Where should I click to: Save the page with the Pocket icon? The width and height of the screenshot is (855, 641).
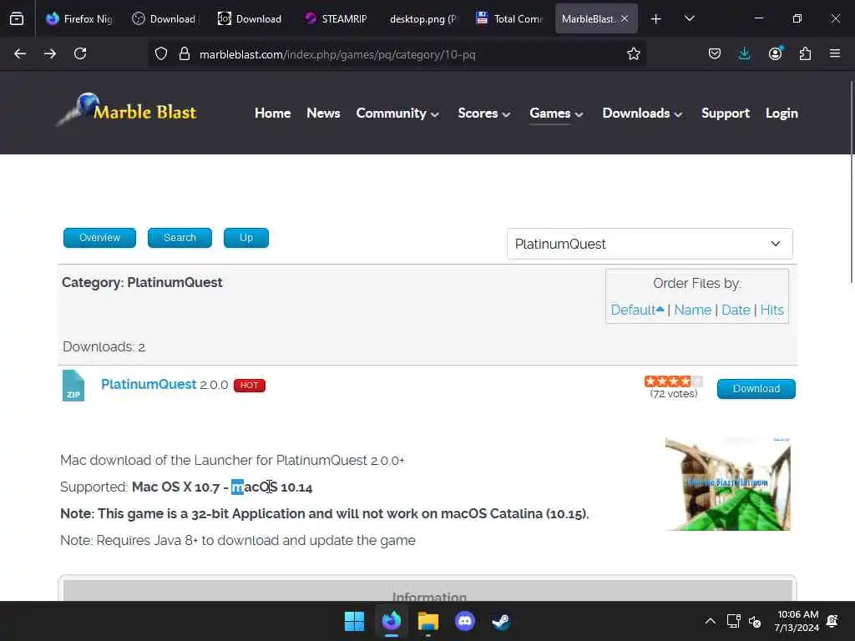coord(715,53)
